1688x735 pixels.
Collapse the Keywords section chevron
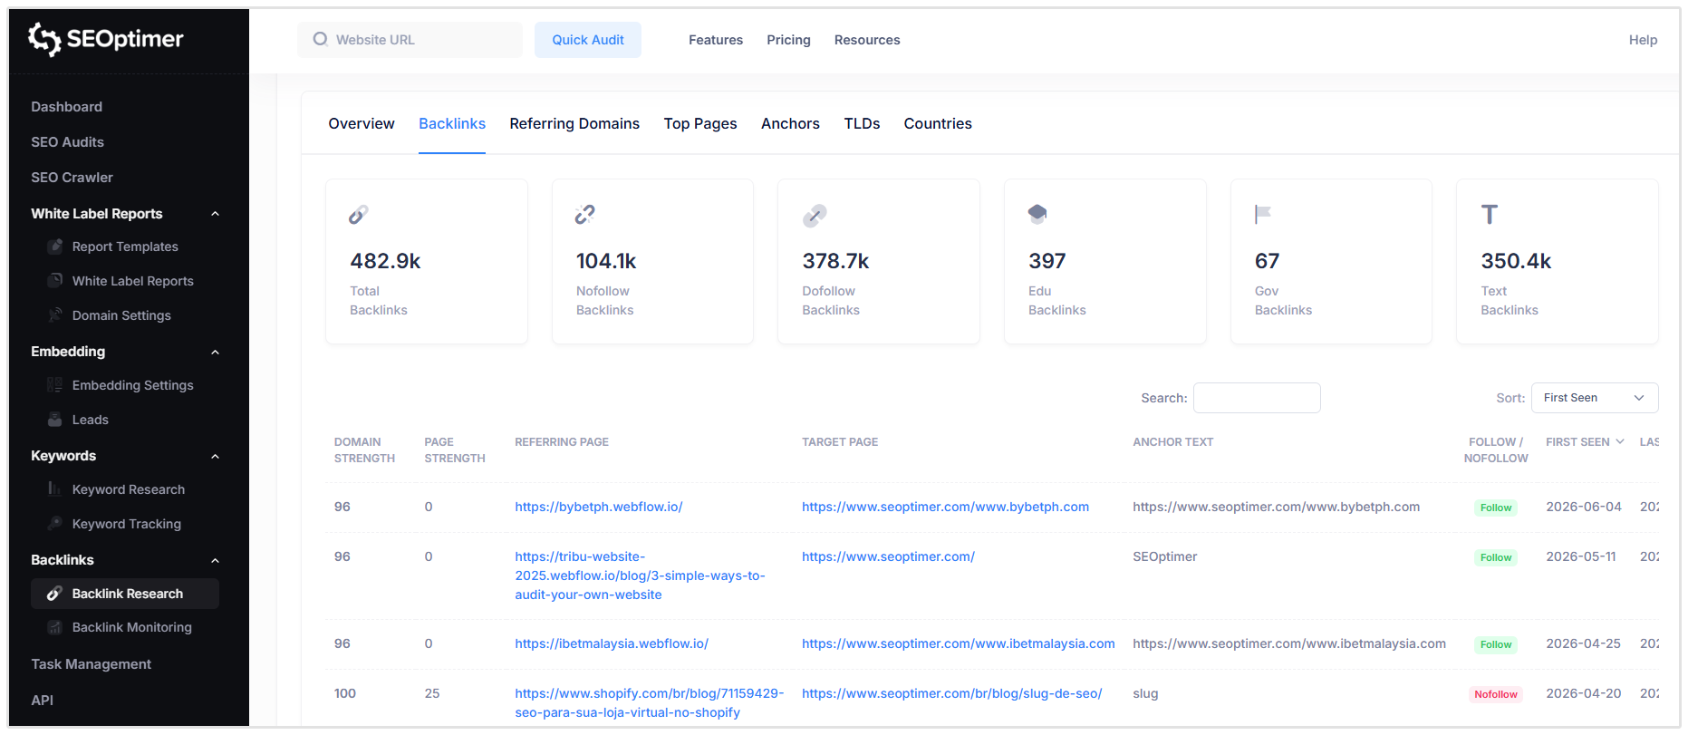click(216, 456)
